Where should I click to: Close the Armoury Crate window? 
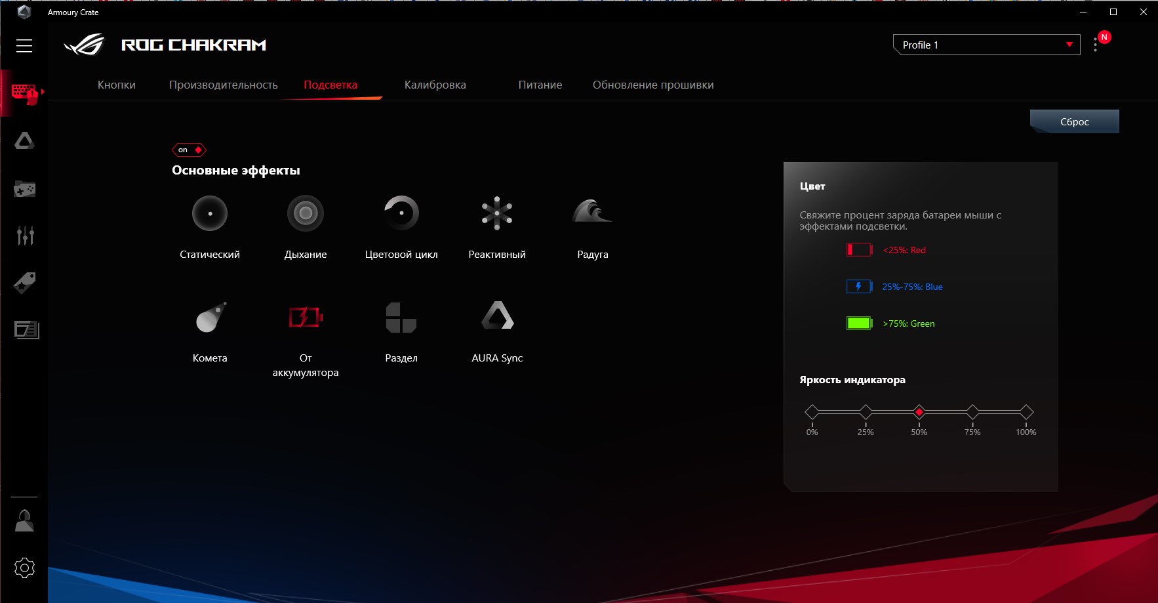click(x=1144, y=12)
